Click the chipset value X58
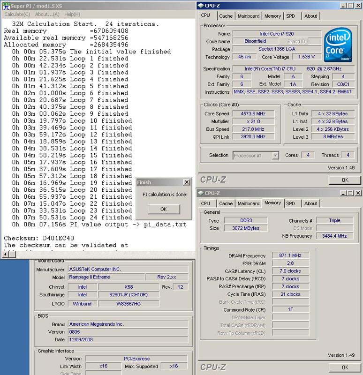The image size is (363, 375). [129, 287]
